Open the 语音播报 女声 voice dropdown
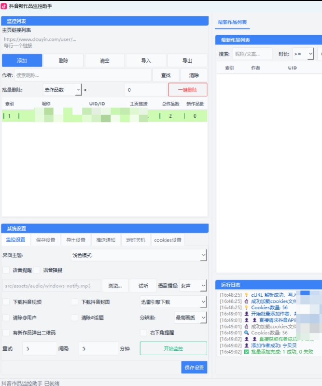 click(x=193, y=286)
